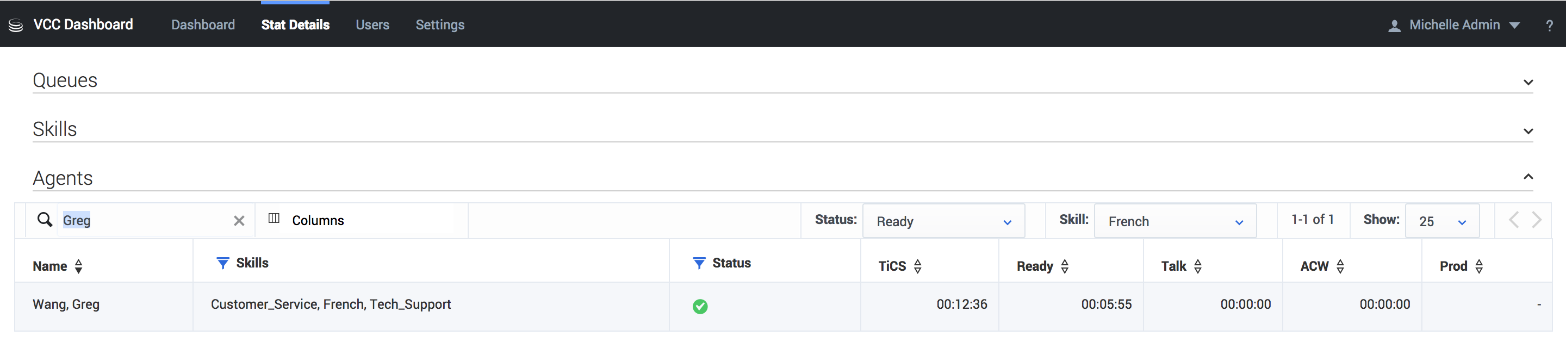
Task: Expand the Skills section
Action: (1528, 131)
